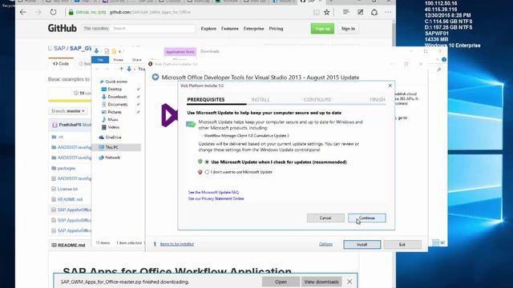Open Pictures icon in Explorer sidebar
The image size is (513, 288).
[x=103, y=112]
